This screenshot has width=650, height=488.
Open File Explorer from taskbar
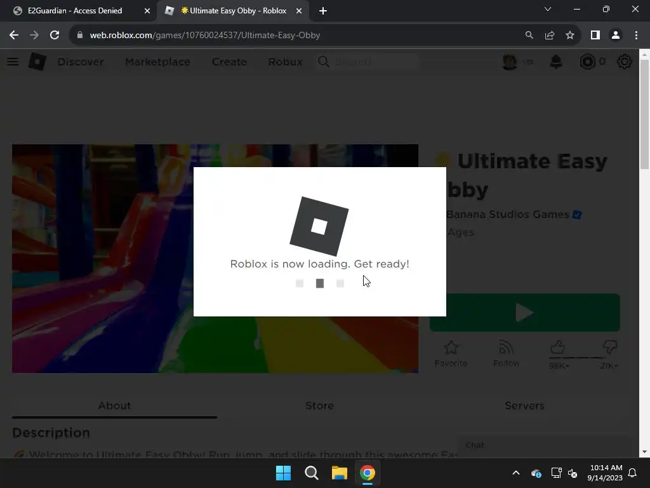[339, 473]
